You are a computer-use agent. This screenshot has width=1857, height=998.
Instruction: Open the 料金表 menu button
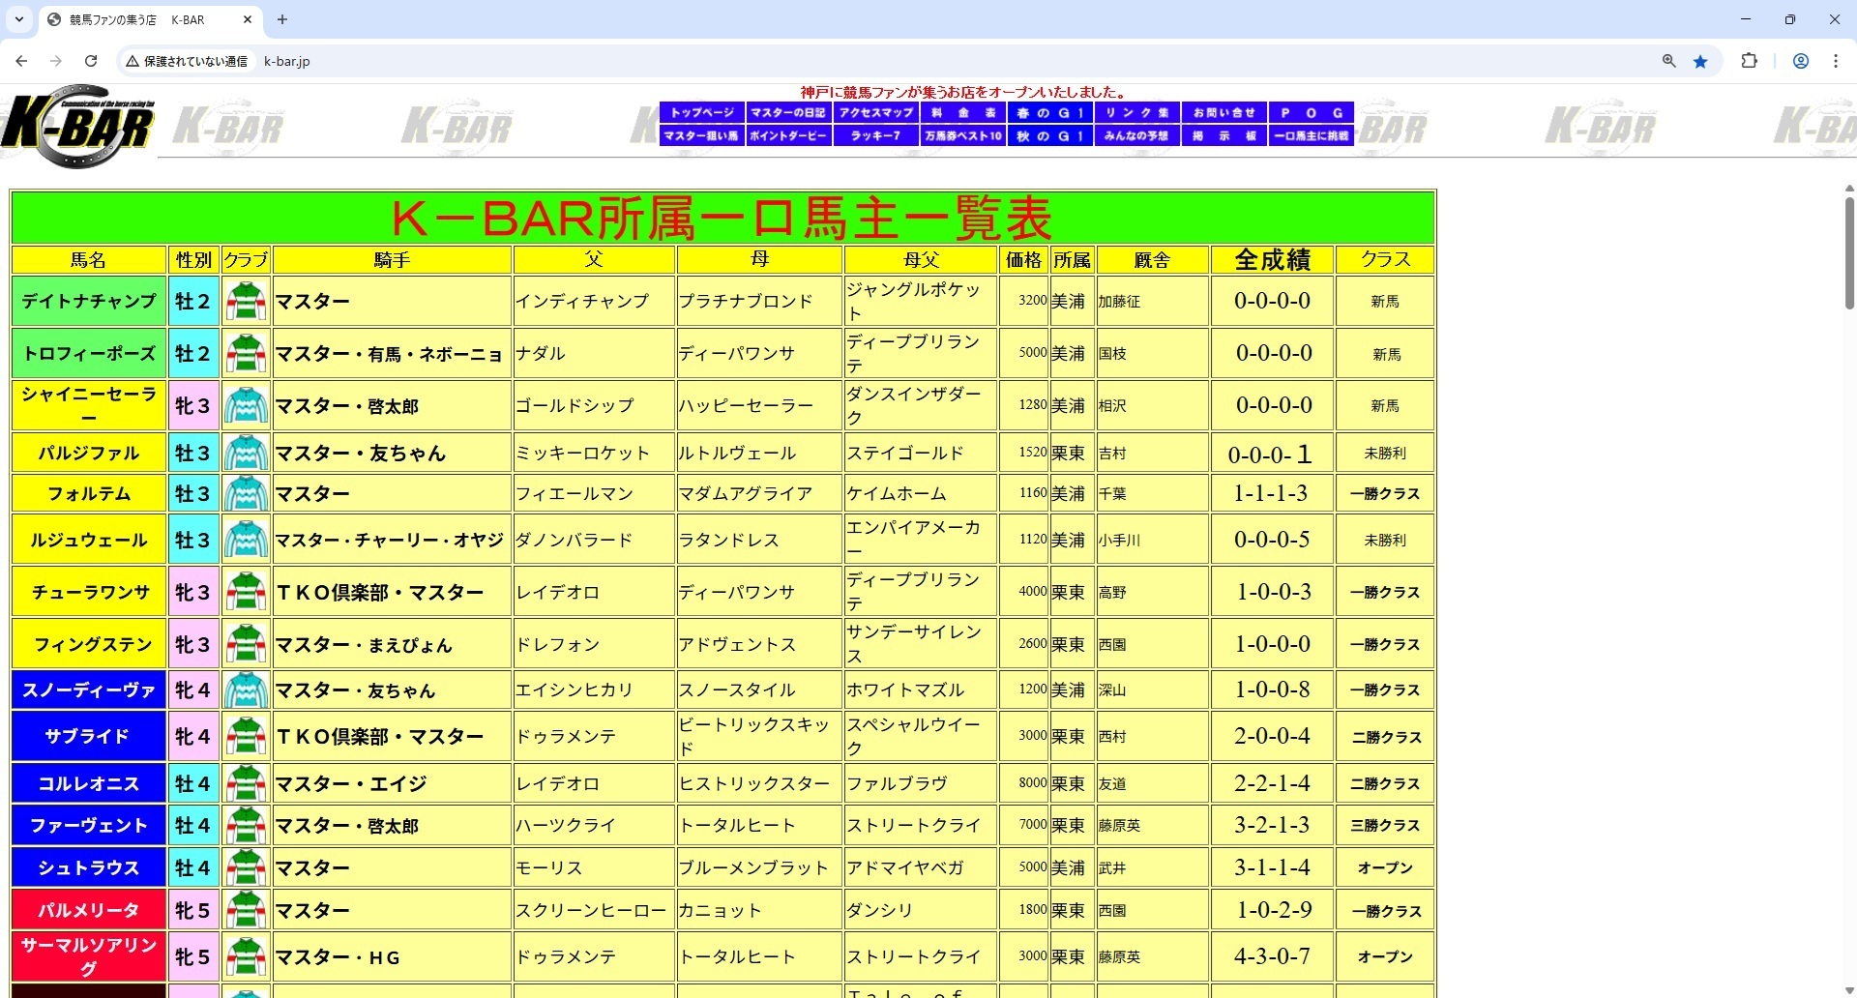click(963, 113)
